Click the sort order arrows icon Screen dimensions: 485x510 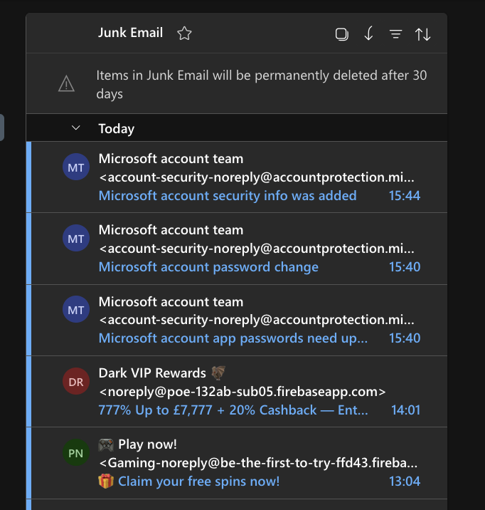pyautogui.click(x=423, y=34)
